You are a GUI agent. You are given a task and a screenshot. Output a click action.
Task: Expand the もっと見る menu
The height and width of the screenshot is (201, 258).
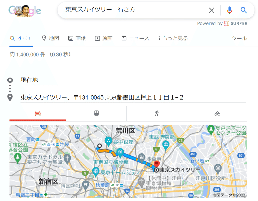pos(173,38)
